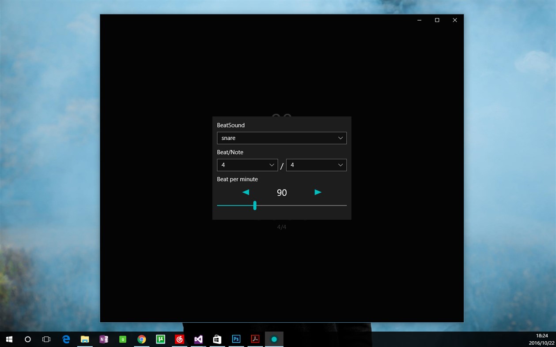Minimize the metronome window
556x347 pixels.
pos(419,20)
